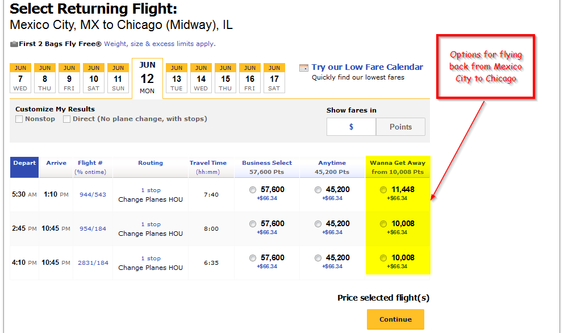Open the Jun 17 Sat date tab

[x=274, y=78]
